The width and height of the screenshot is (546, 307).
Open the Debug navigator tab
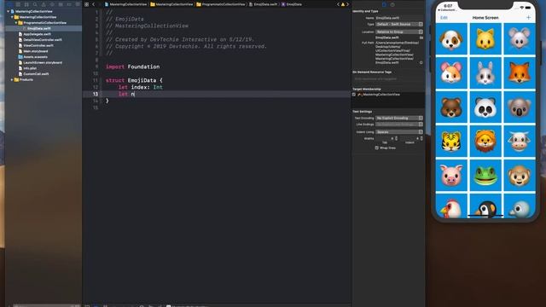pos(61,4)
